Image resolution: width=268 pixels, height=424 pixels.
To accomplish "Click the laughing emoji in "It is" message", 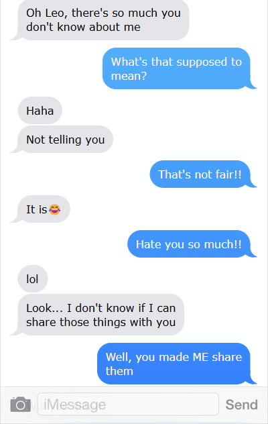I will click(x=54, y=209).
